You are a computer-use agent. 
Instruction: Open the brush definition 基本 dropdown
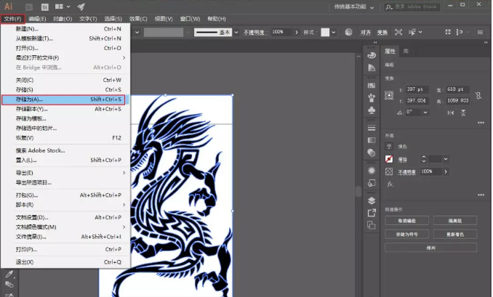pyautogui.click(x=236, y=32)
